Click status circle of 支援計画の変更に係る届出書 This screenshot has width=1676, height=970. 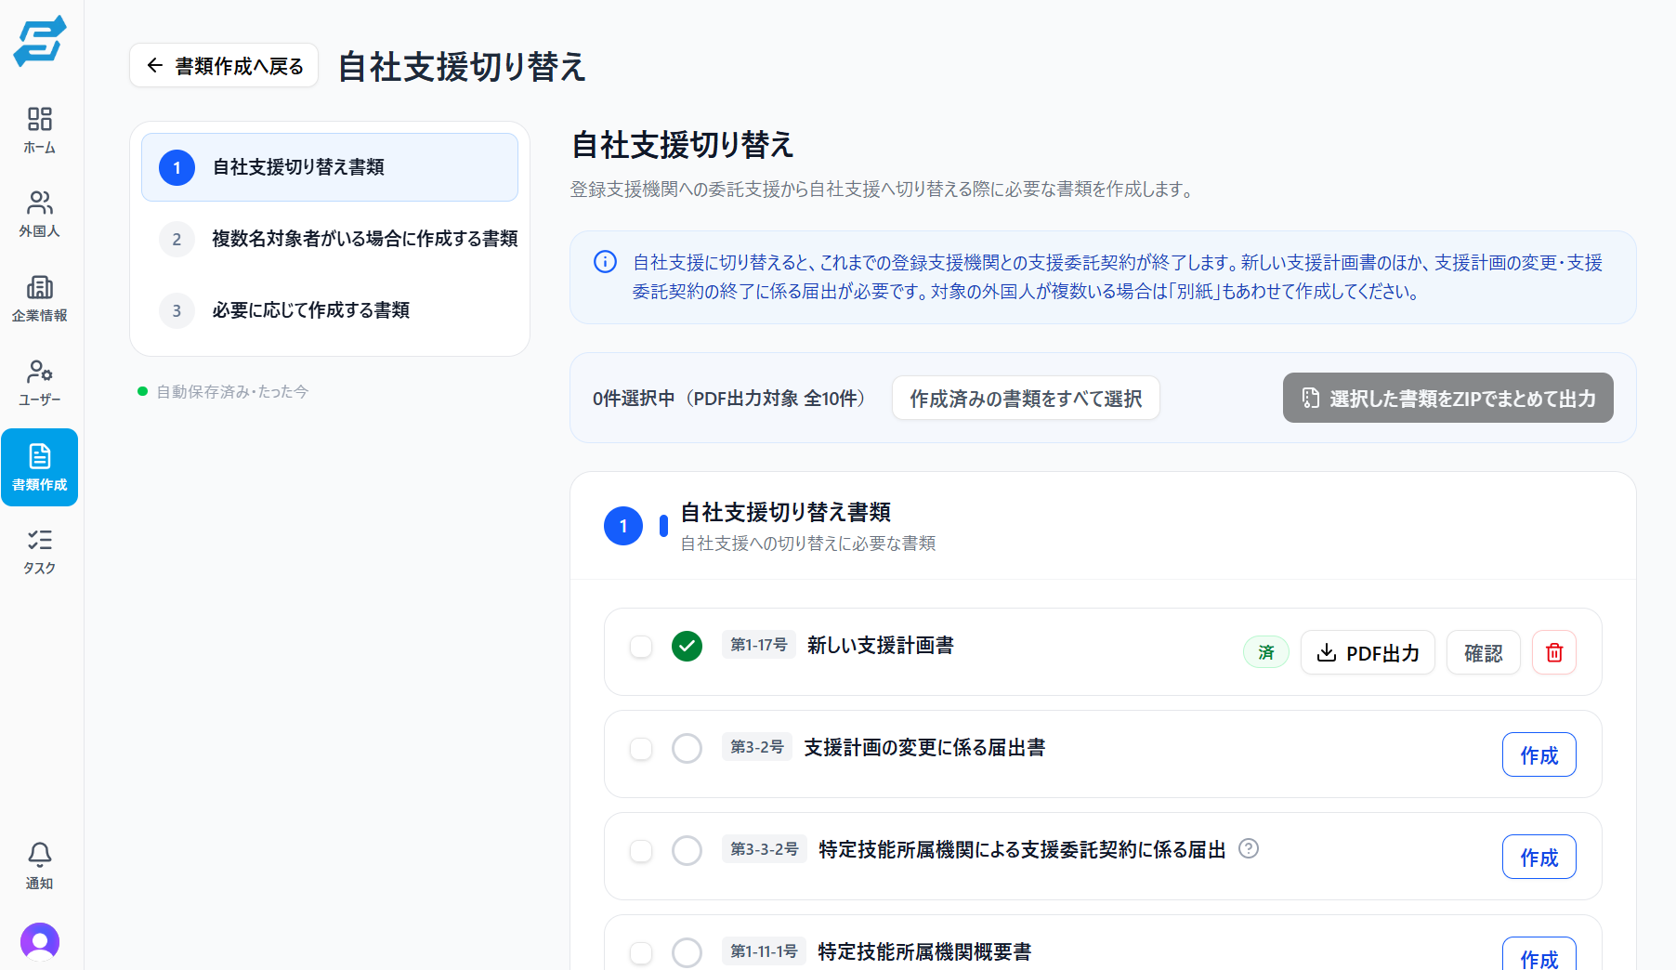[x=687, y=748]
